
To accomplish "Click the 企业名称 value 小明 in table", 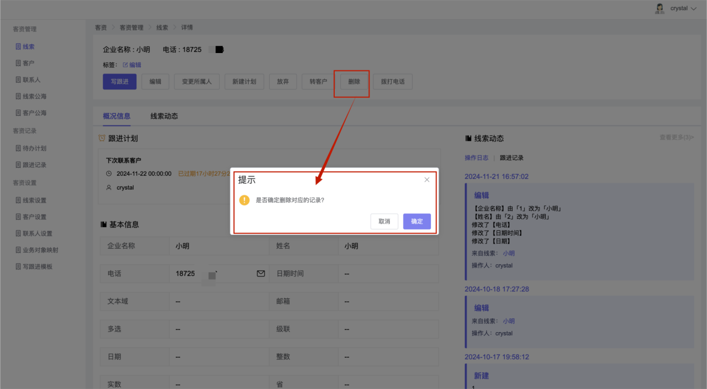I will 182,246.
